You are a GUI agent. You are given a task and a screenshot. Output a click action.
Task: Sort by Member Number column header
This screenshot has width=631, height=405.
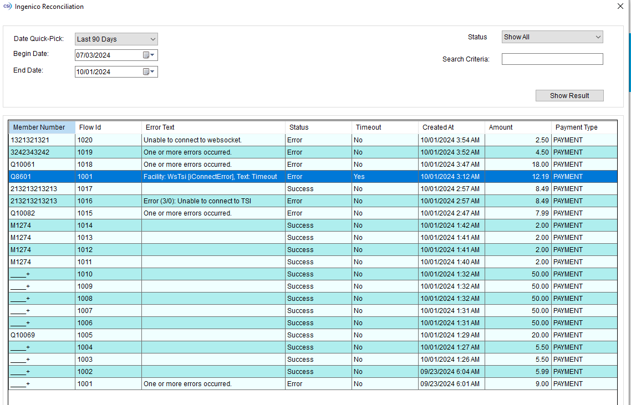(x=42, y=127)
